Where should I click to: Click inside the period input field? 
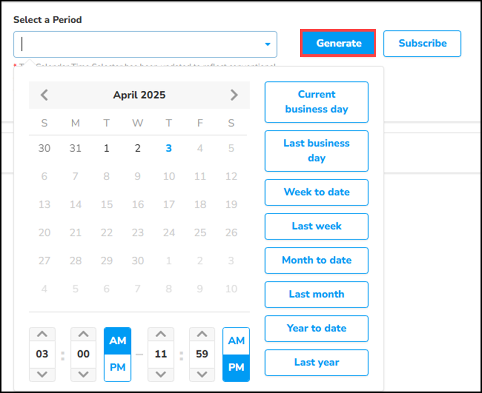pos(138,44)
